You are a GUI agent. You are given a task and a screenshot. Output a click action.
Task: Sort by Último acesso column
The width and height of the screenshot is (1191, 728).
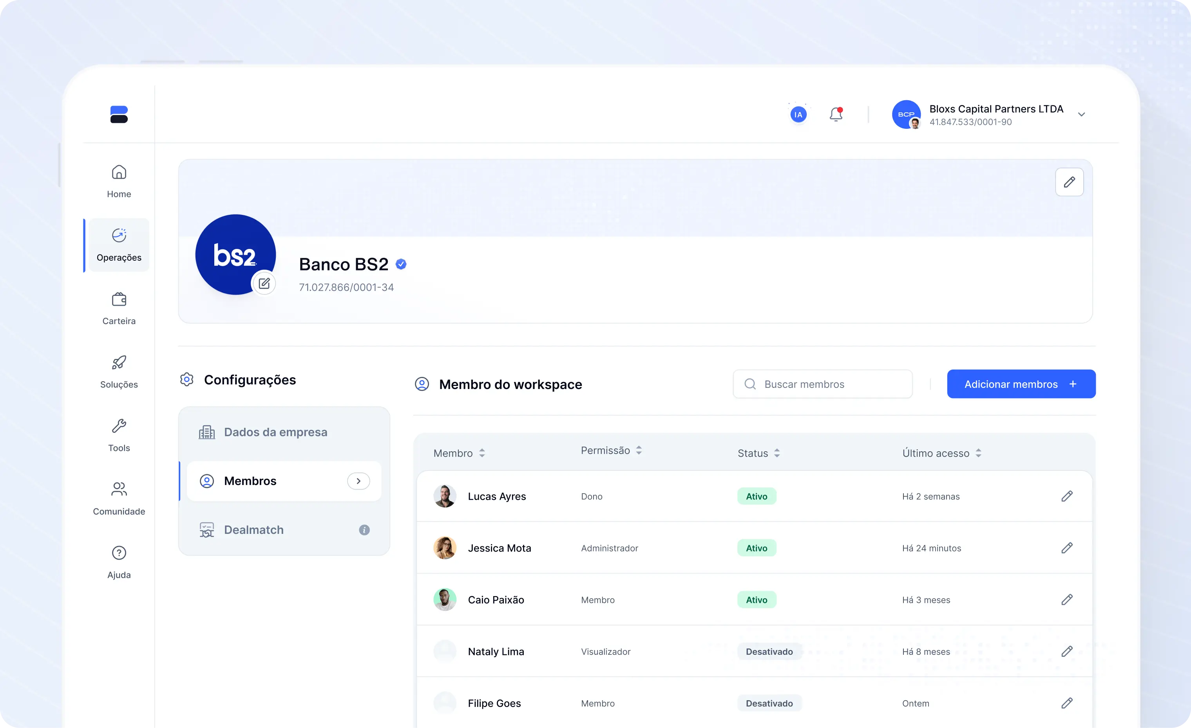pos(978,453)
